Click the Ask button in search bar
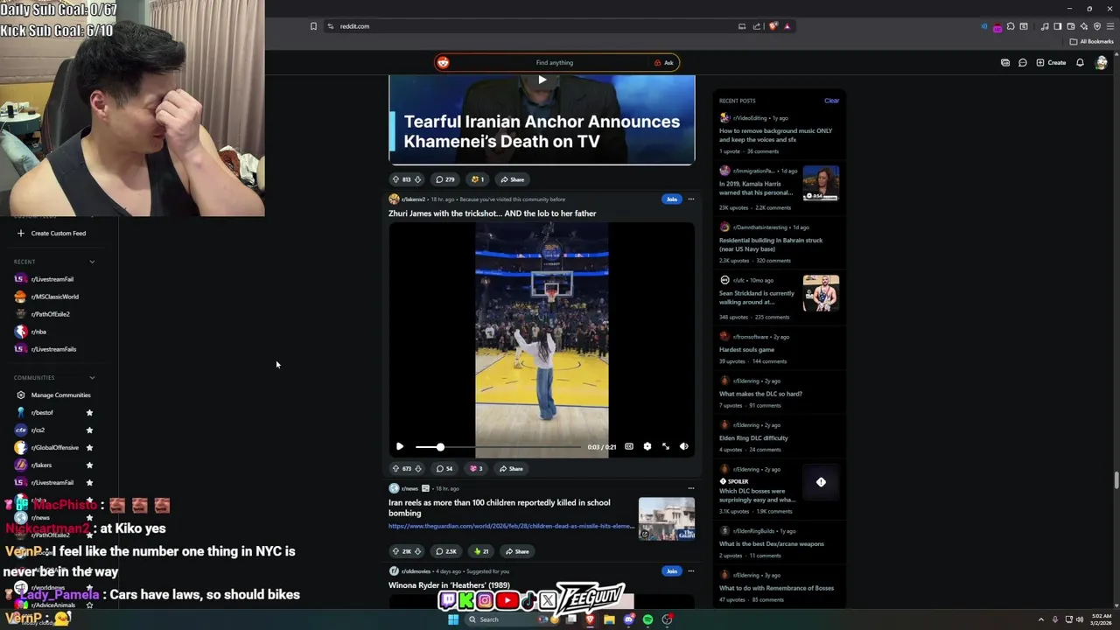 tap(664, 63)
